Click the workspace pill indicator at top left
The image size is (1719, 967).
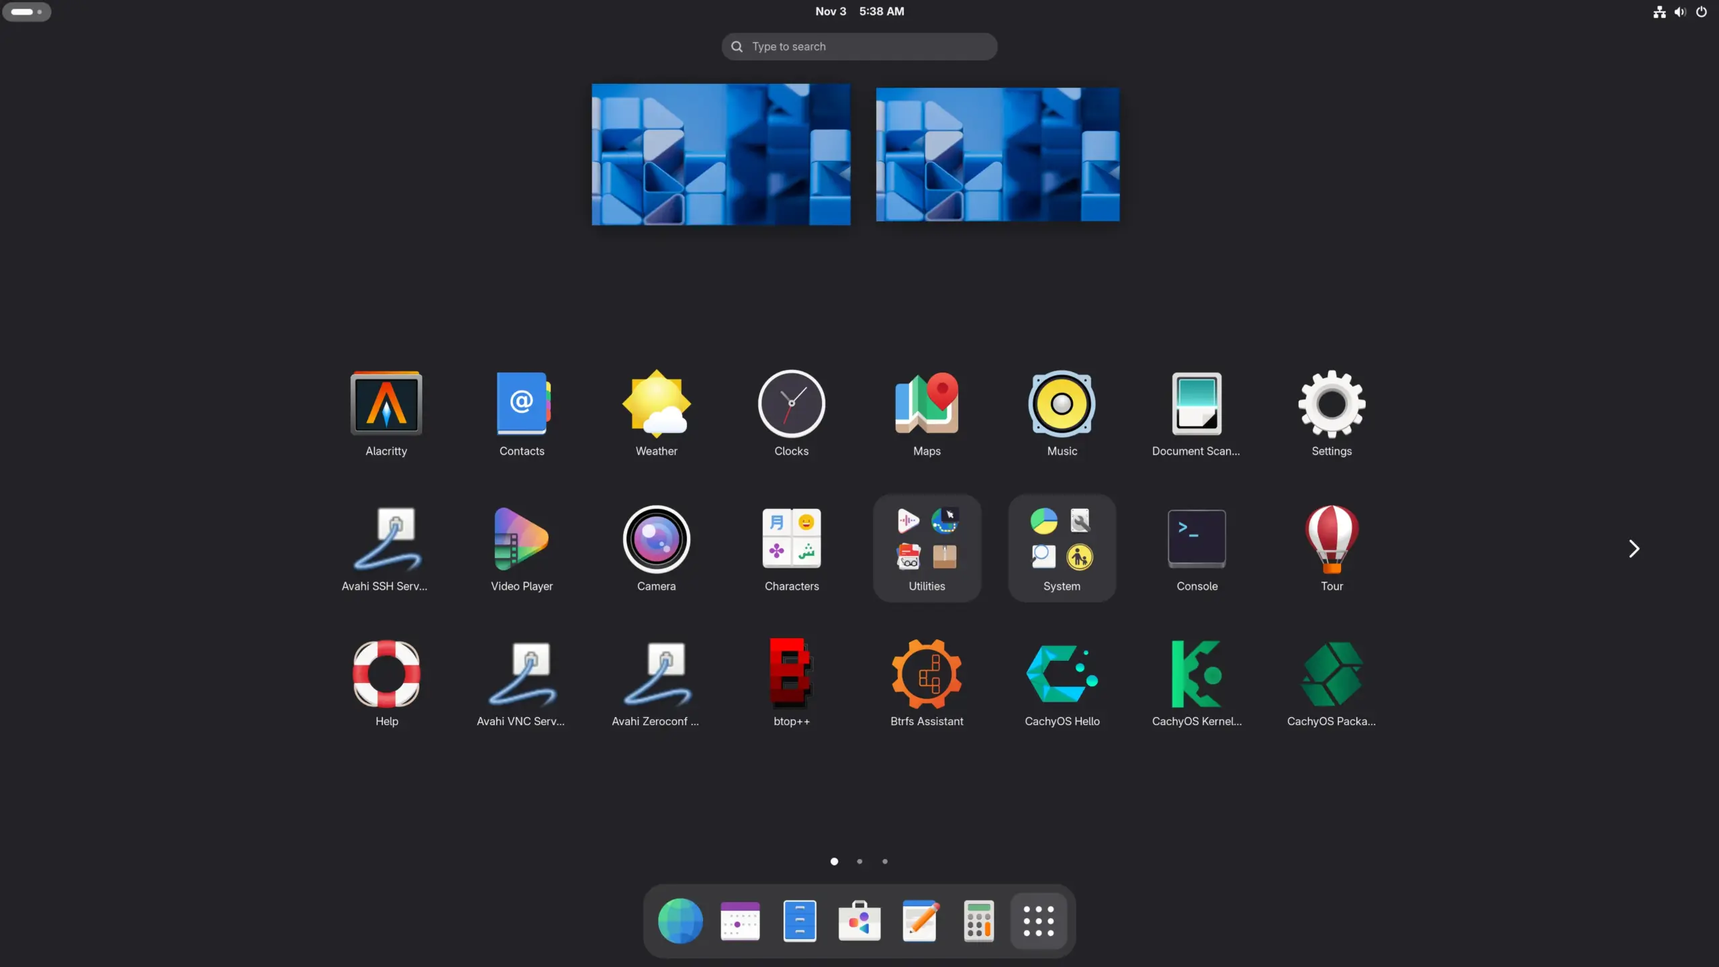[27, 11]
